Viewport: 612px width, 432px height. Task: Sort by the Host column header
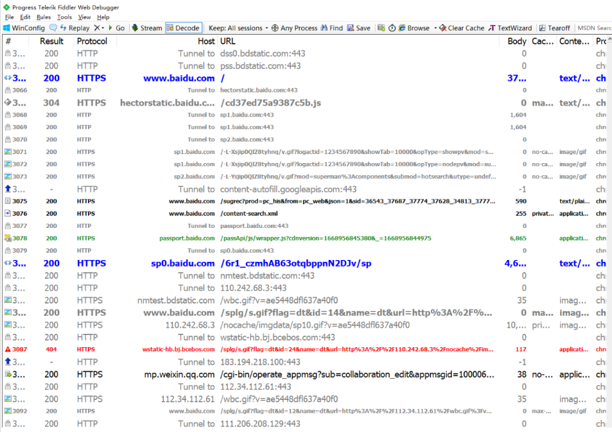pos(167,41)
